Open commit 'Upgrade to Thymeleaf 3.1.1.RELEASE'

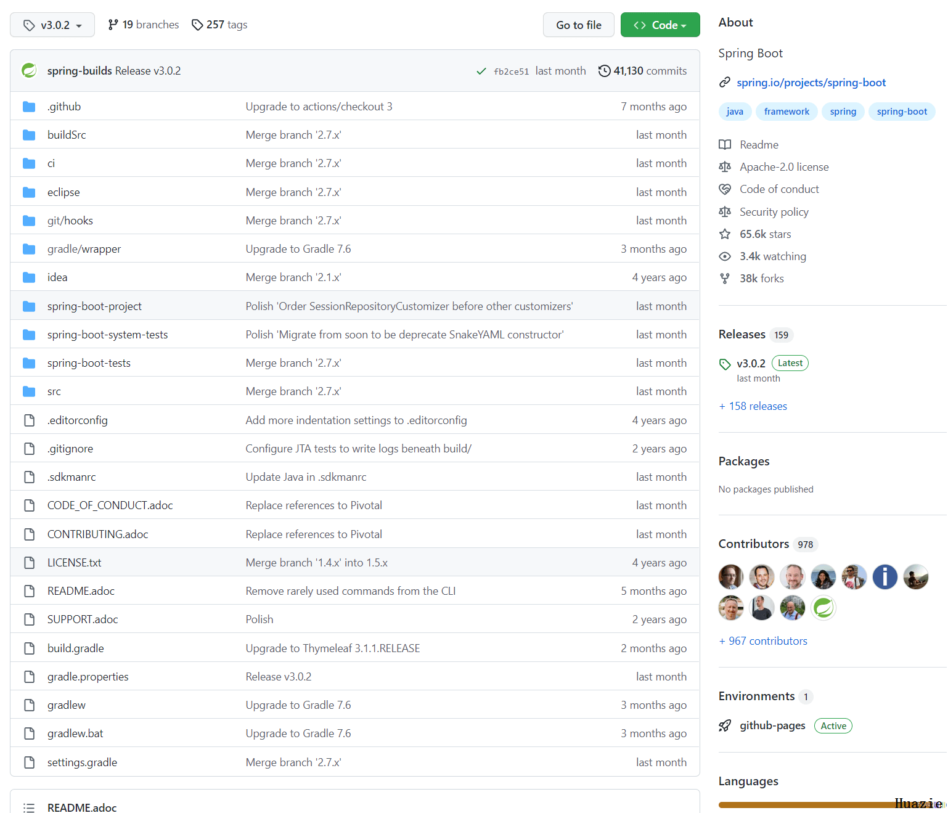coord(333,648)
